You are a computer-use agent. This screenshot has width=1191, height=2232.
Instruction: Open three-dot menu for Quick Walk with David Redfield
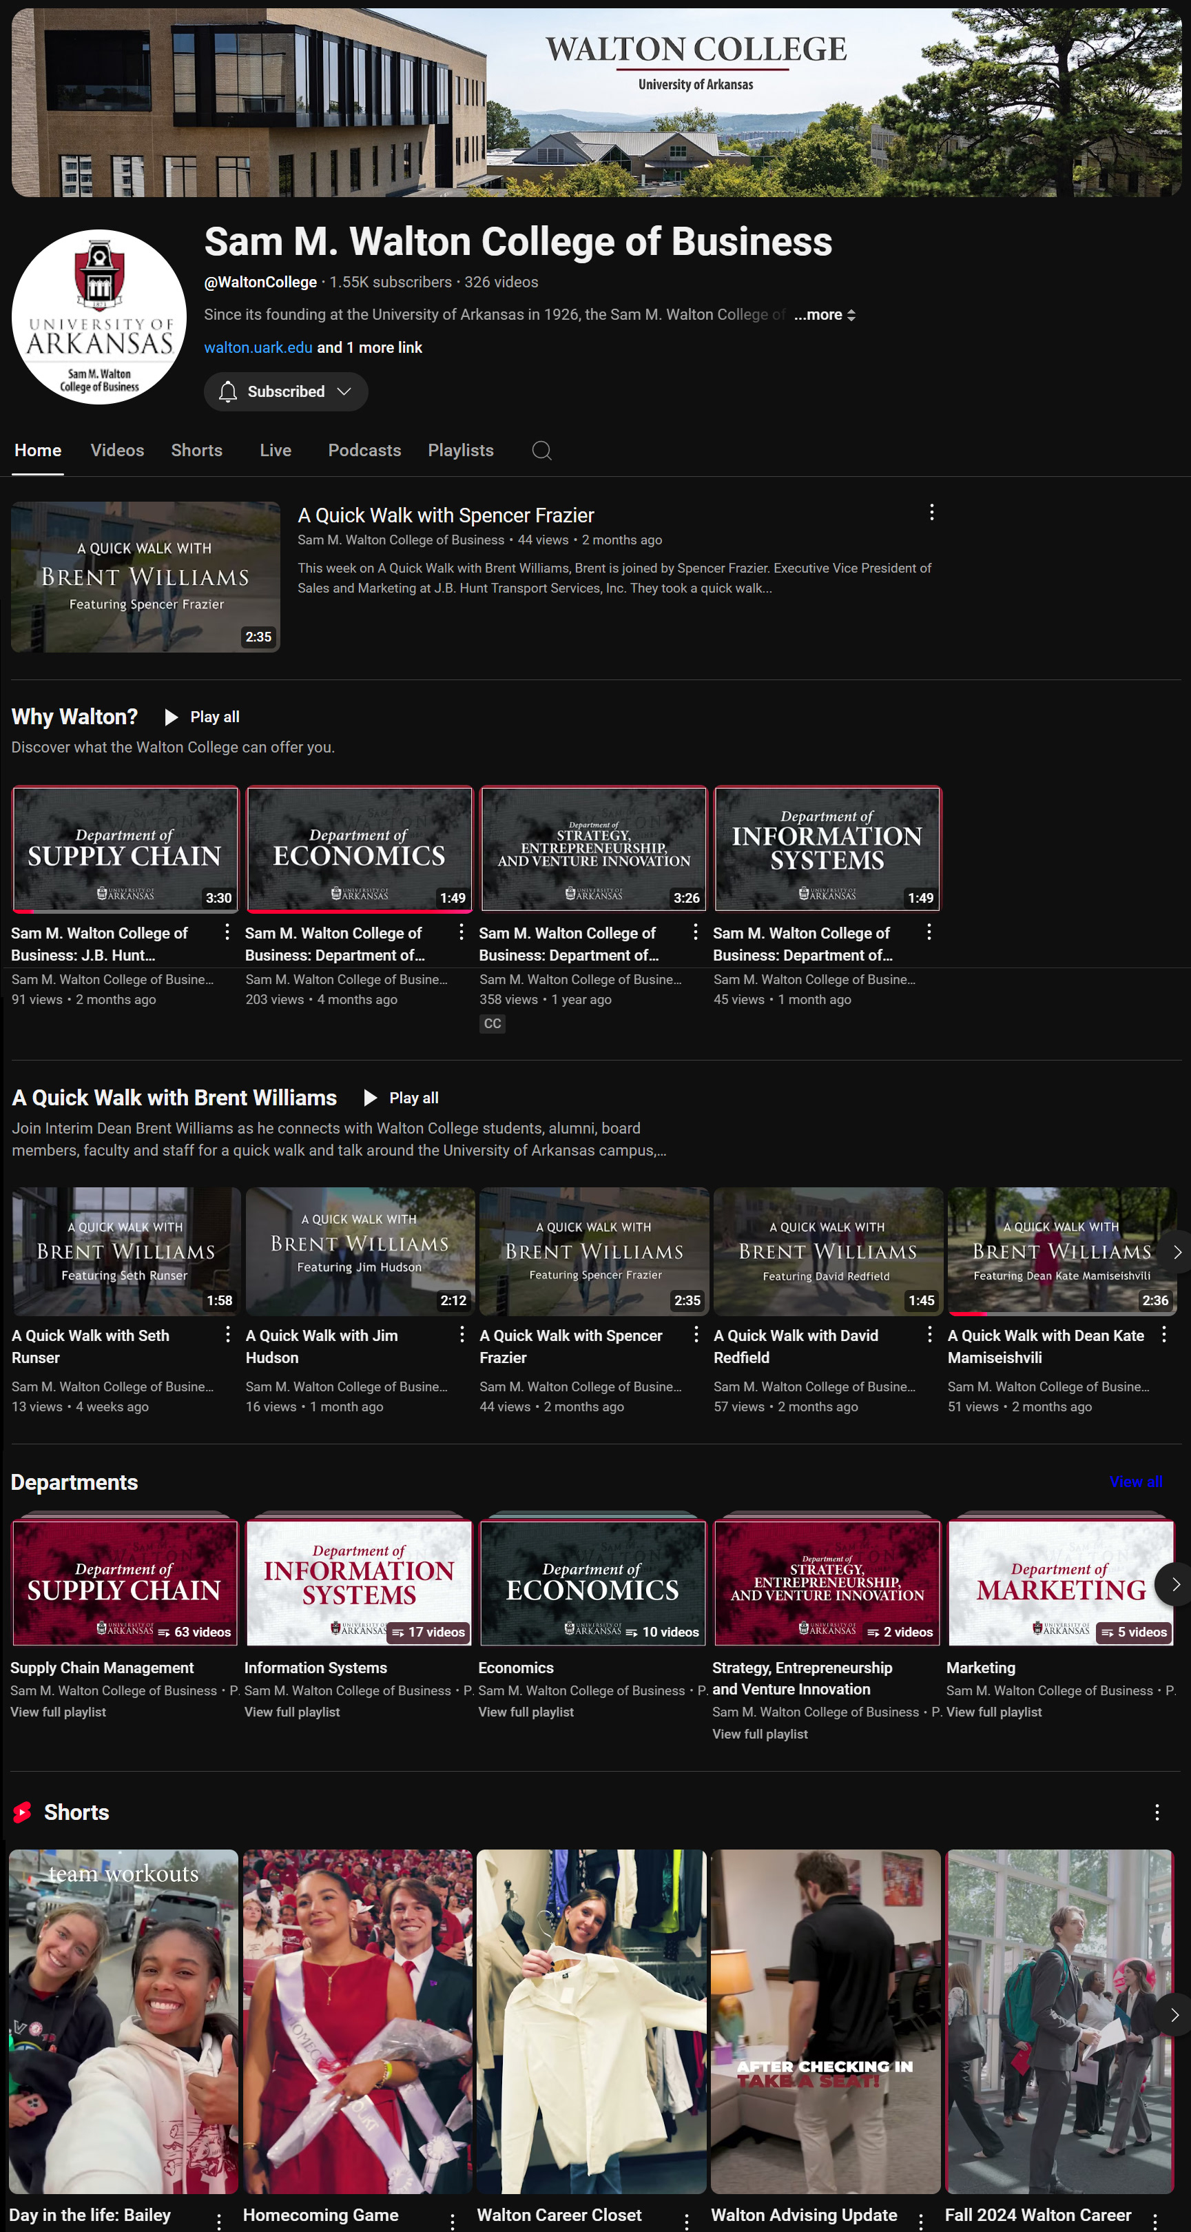click(x=929, y=1334)
